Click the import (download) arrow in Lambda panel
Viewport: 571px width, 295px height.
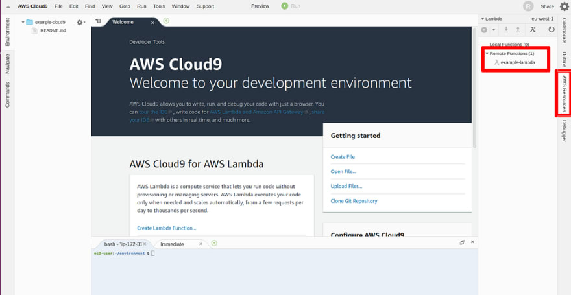506,30
